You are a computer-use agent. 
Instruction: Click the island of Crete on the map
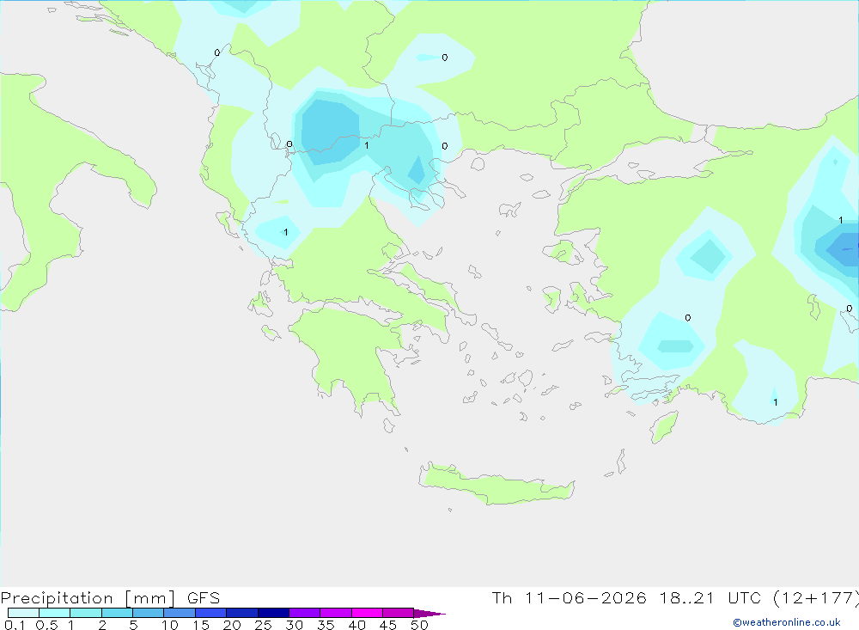click(496, 485)
